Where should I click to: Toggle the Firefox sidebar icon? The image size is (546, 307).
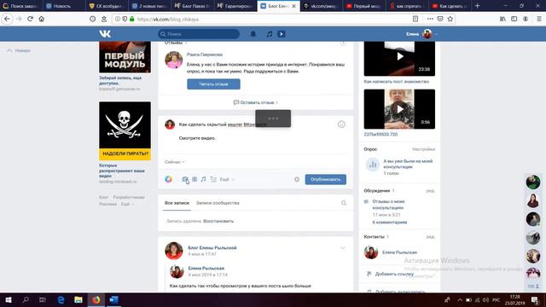[514, 19]
